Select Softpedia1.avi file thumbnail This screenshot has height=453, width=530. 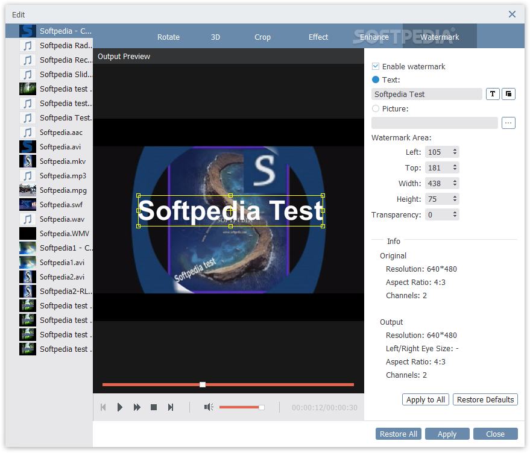click(x=27, y=263)
